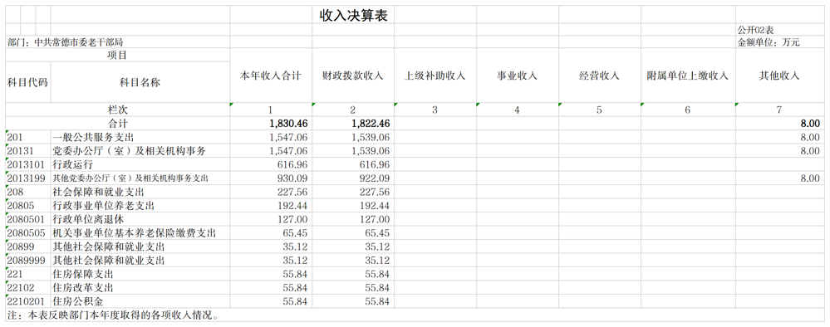Select the value 922.09
This screenshot has width=830, height=327.
[x=374, y=178]
